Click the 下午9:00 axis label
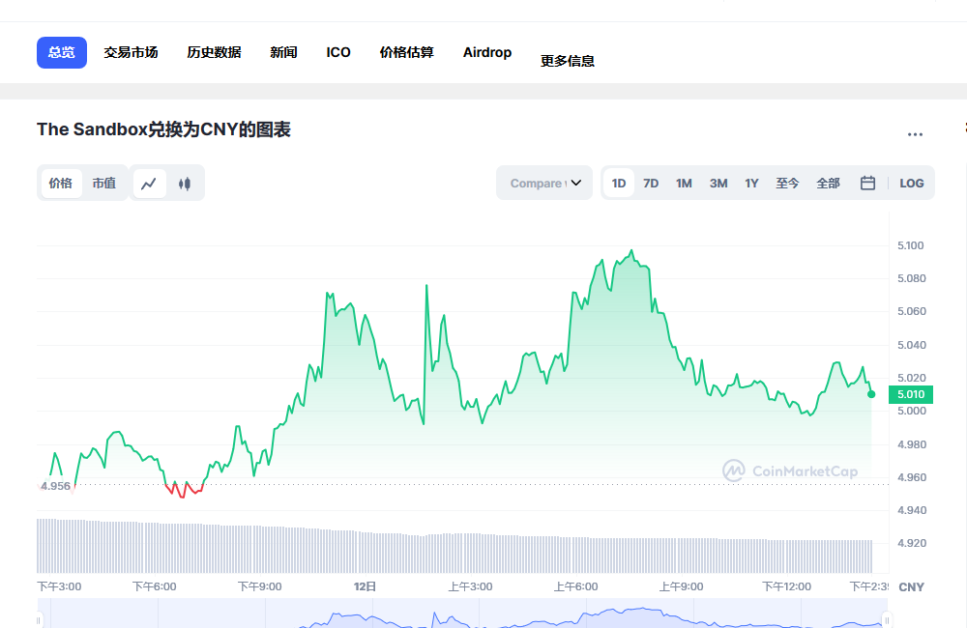 (x=259, y=586)
